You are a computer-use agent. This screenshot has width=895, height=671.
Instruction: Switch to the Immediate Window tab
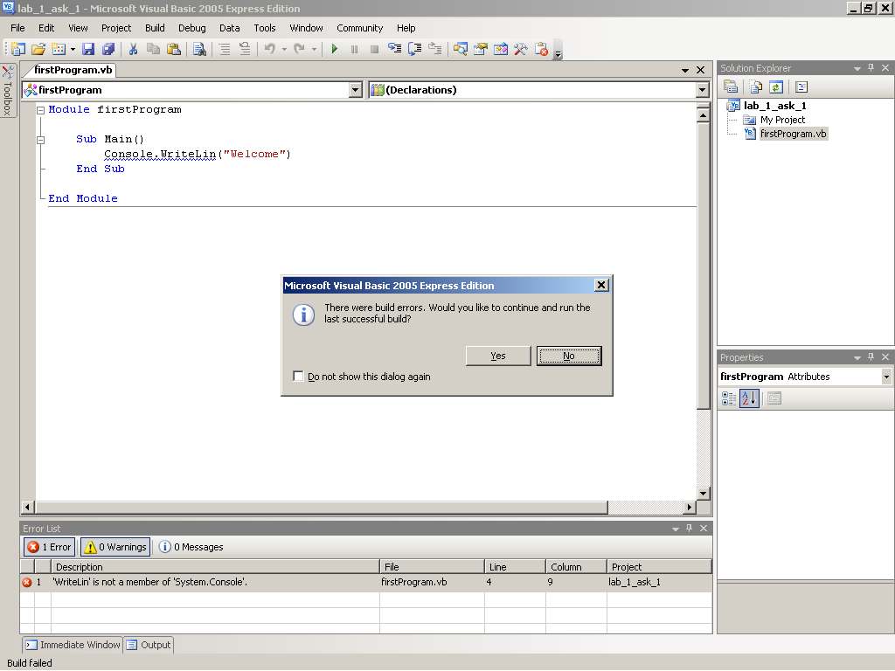pos(73,645)
